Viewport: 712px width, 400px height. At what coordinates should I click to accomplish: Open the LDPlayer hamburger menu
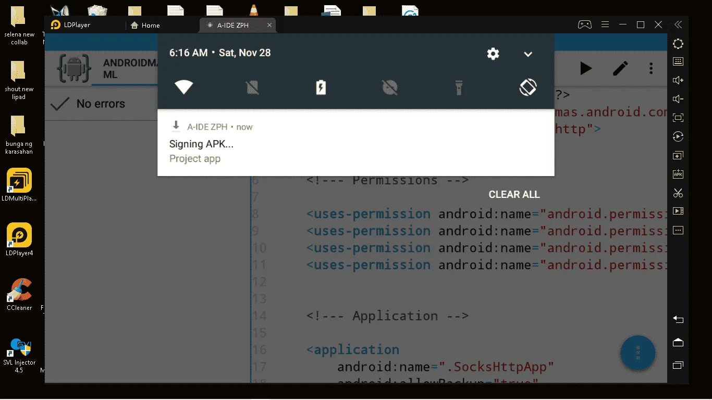605,24
